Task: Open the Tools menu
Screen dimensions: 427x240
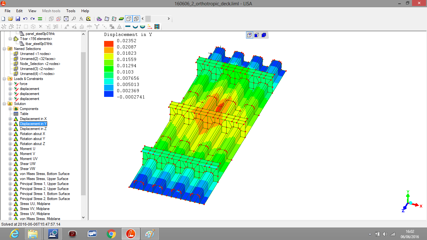Action: [x=71, y=11]
